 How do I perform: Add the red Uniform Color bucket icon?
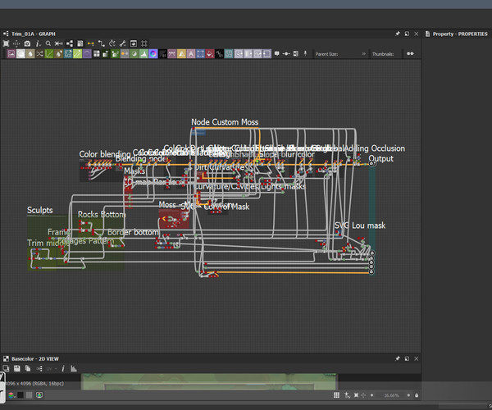click(210, 54)
